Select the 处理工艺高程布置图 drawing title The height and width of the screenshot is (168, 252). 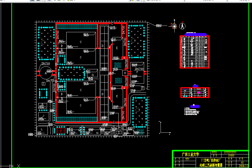(211, 165)
